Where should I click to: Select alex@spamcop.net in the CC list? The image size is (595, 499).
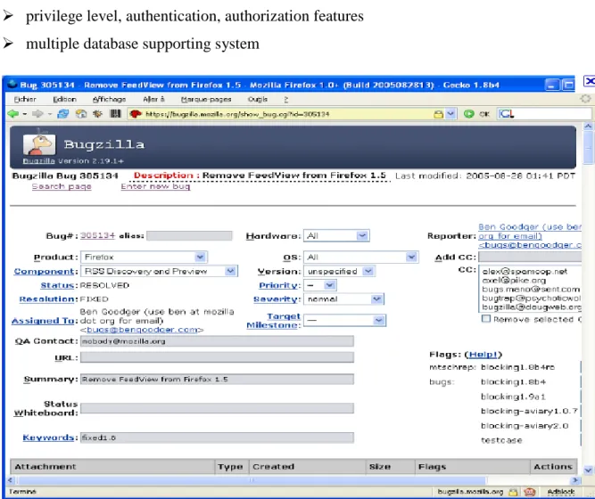point(525,271)
